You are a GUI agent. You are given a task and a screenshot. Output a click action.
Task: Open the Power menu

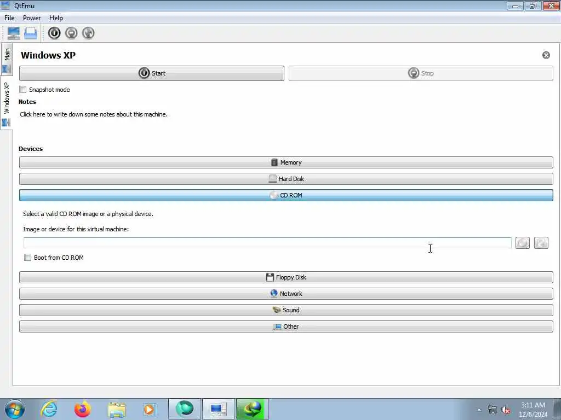coord(32,18)
